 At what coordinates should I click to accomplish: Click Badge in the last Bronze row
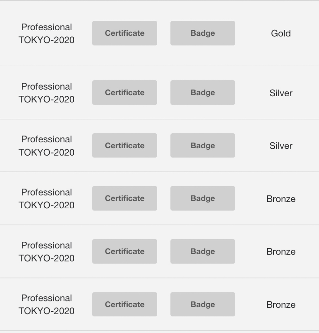203,304
